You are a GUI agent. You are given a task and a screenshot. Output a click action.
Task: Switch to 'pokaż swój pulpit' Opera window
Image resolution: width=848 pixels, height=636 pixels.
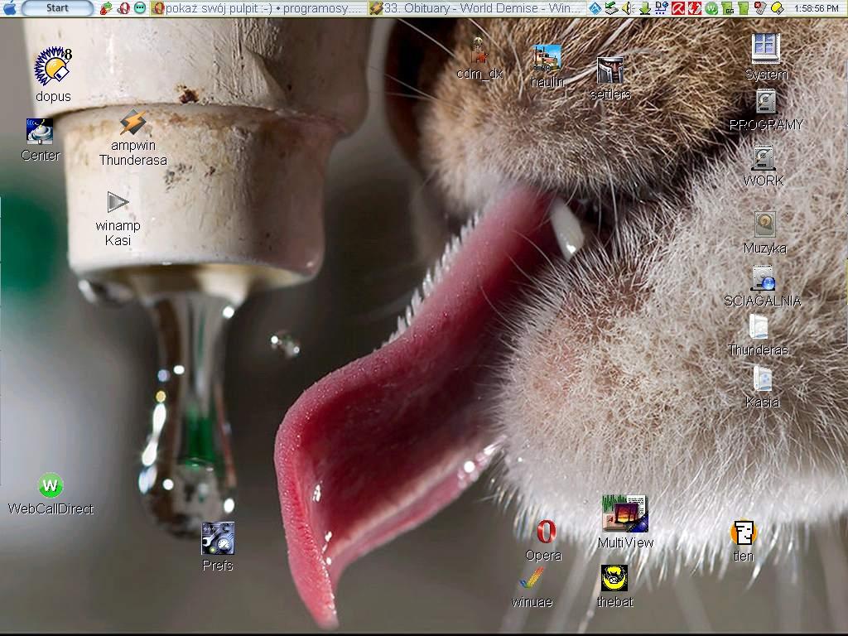[x=258, y=8]
